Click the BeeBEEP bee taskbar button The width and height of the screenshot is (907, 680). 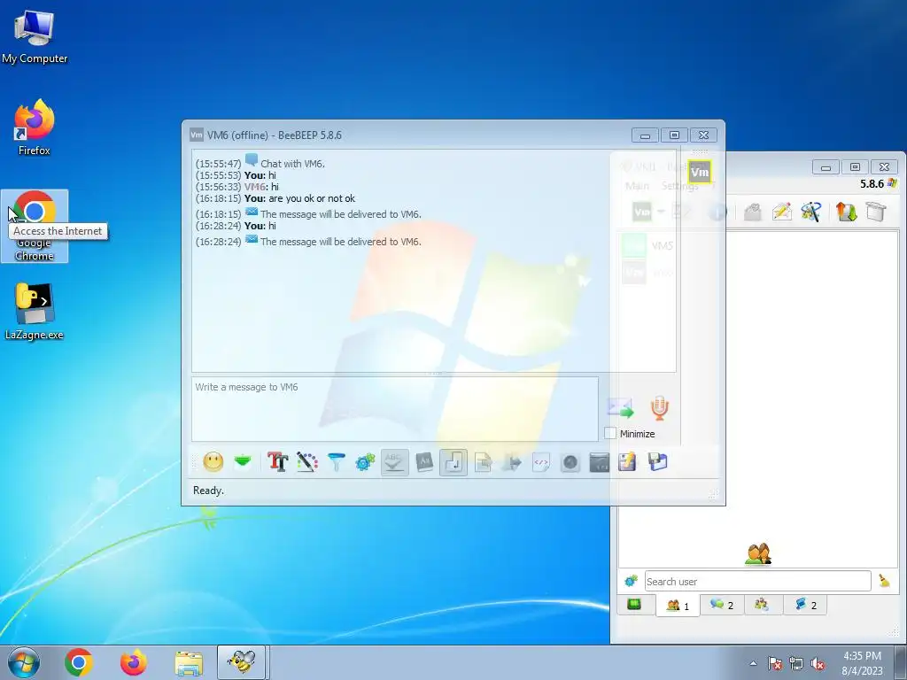click(241, 662)
